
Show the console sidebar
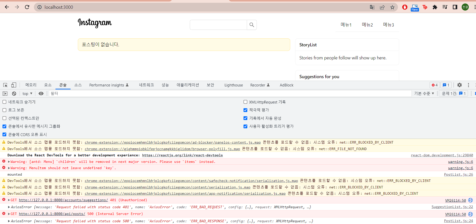[5, 93]
